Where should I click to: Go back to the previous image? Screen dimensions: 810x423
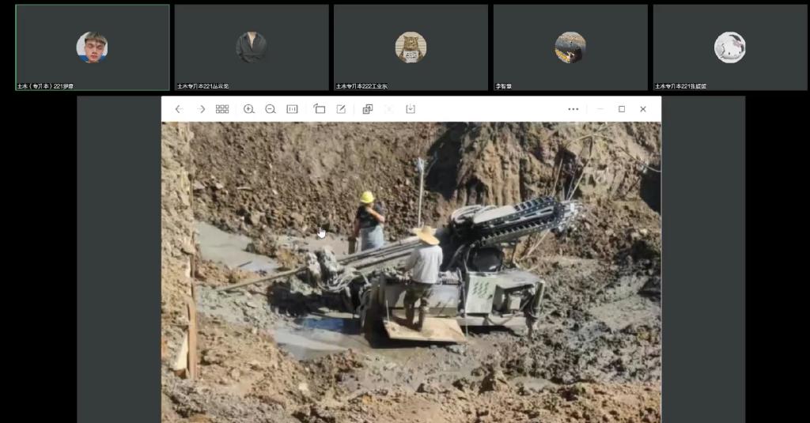[x=179, y=109]
